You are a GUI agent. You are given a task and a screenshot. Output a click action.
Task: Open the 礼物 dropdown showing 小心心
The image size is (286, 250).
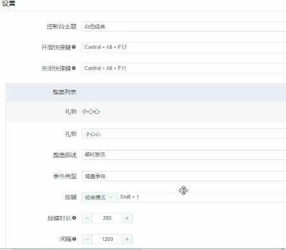(184, 134)
